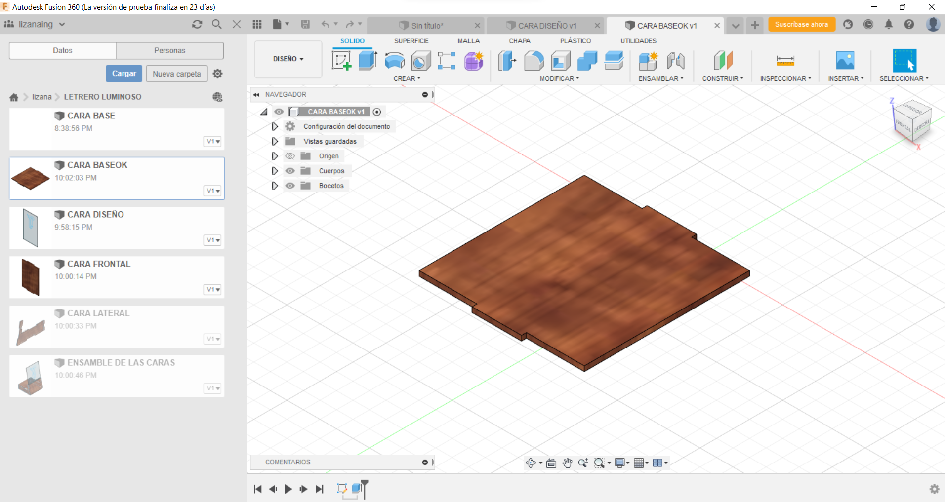Switch to the CARA DISEÑO v1 document tab

[546, 26]
